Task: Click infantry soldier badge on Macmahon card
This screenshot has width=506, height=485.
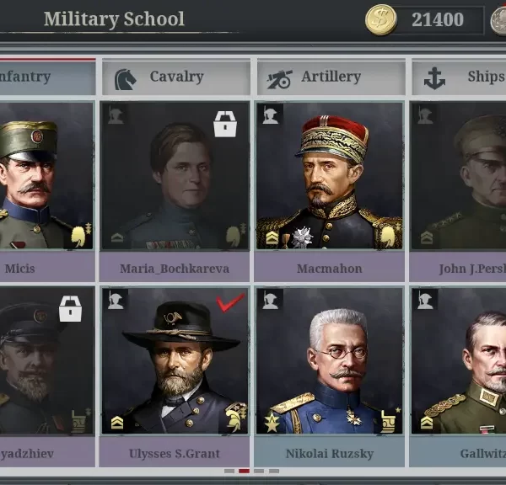Action: pyautogui.click(x=271, y=115)
